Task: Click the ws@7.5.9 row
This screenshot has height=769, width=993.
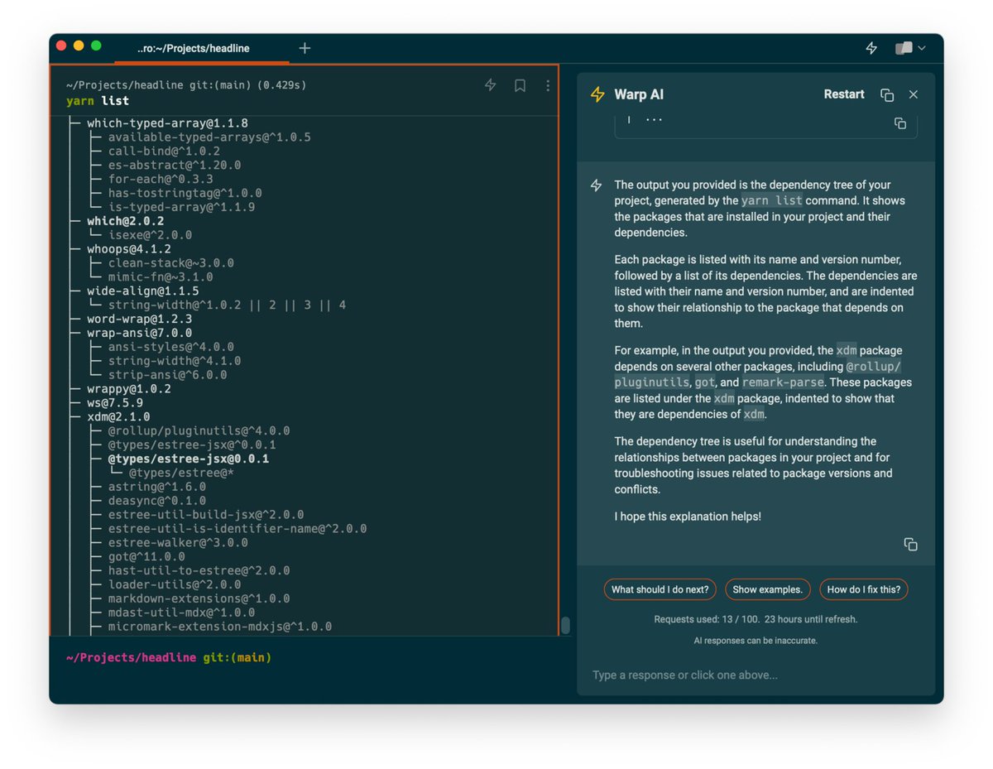Action: (x=115, y=403)
